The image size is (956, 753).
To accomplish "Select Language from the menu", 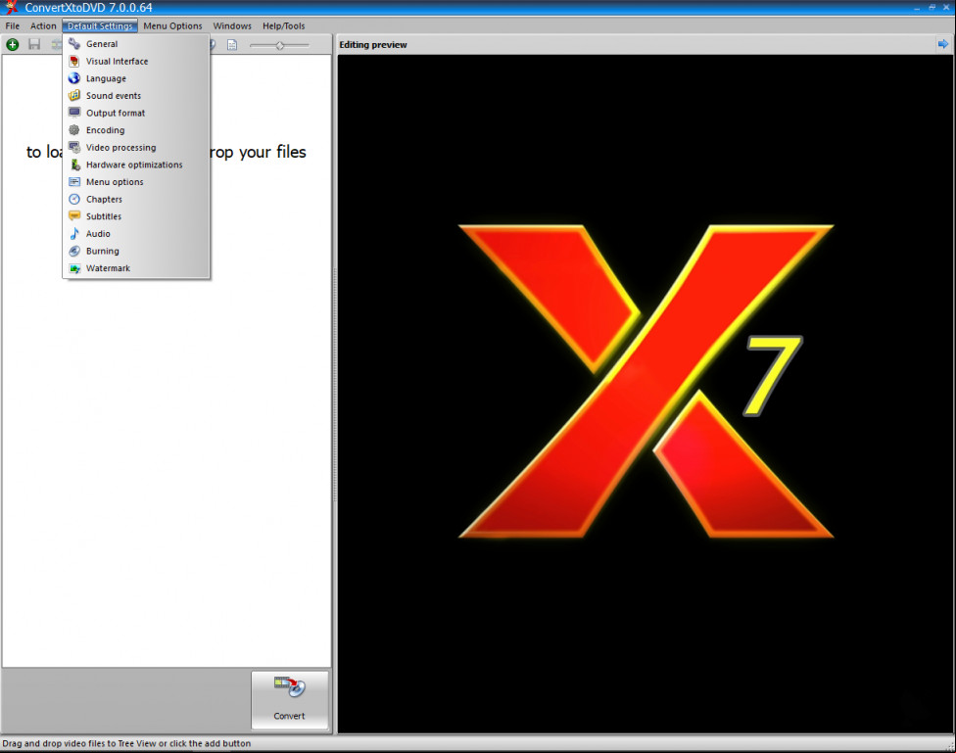I will pos(136,78).
